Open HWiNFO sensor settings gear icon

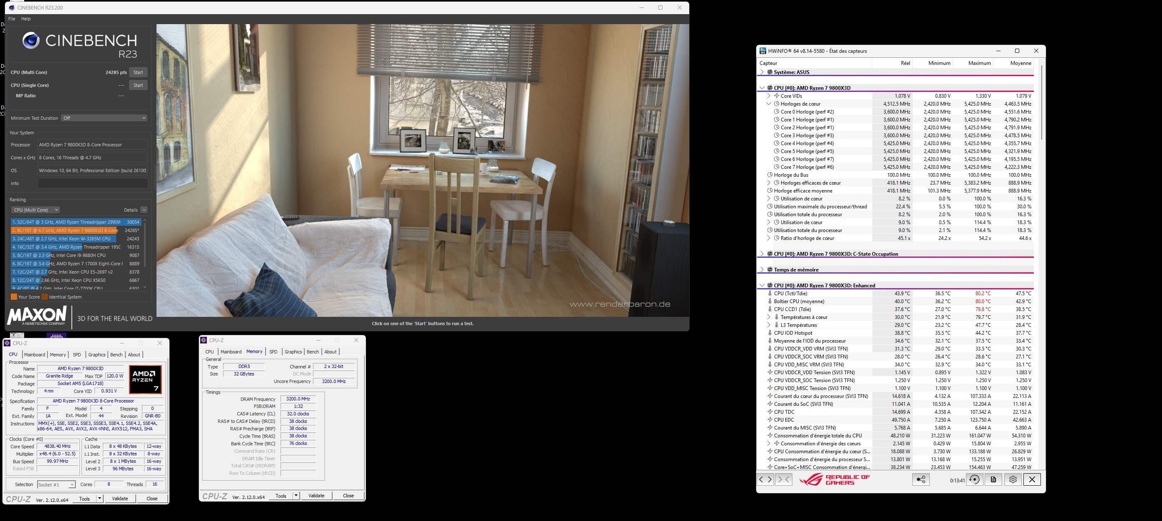1013,479
